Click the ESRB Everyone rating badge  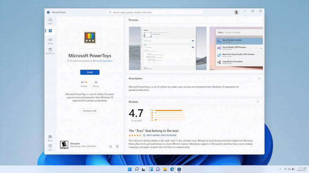(64, 145)
